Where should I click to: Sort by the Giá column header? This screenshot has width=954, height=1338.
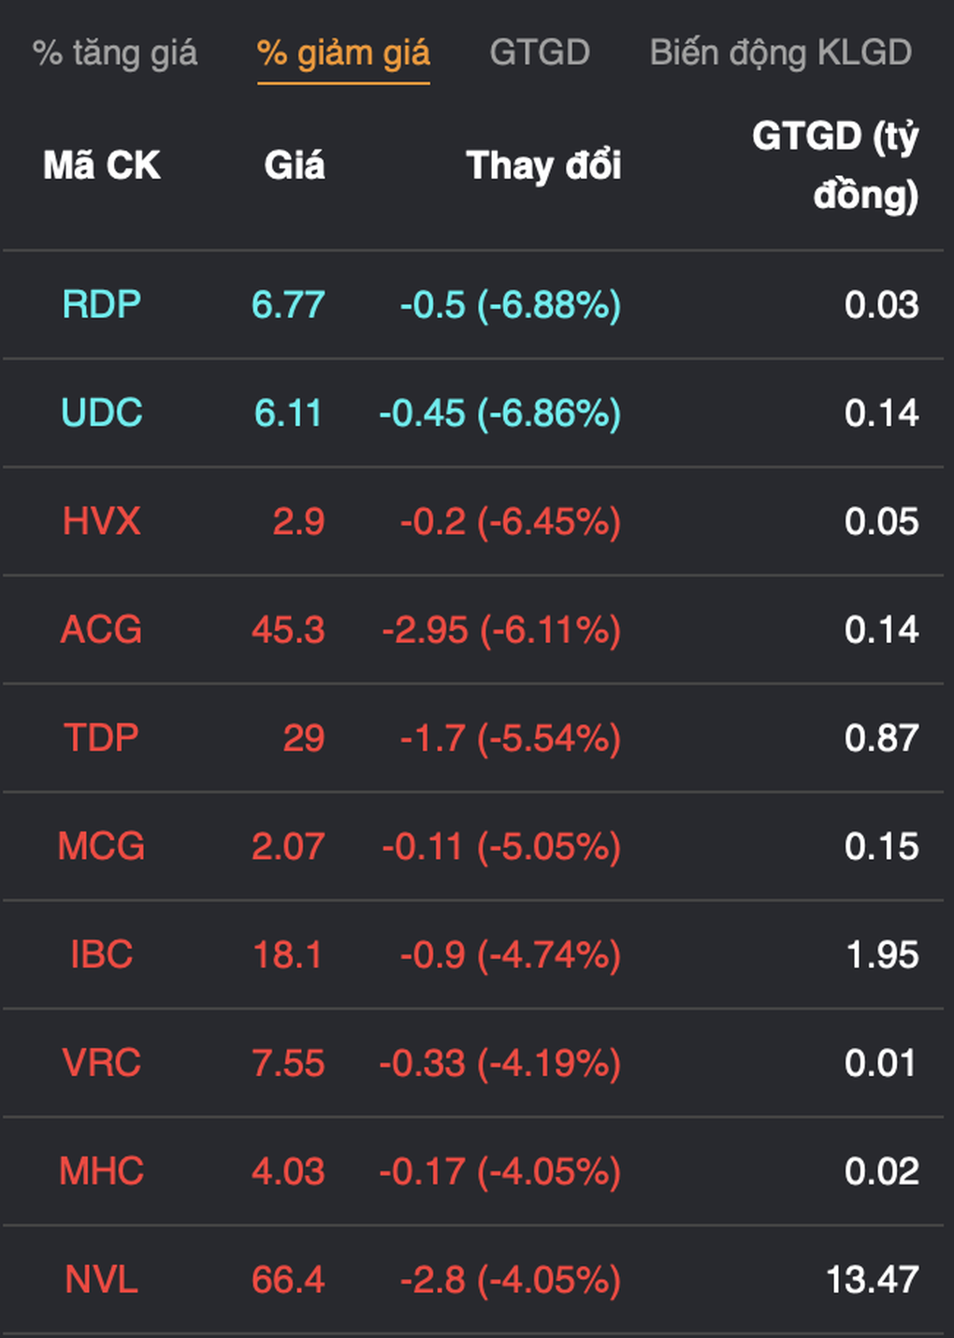294,166
